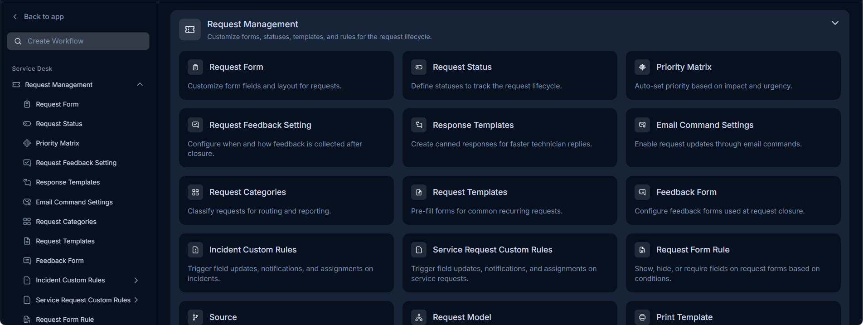This screenshot has width=863, height=325.
Task: Open the Request Form Rule card title
Action: pyautogui.click(x=693, y=250)
